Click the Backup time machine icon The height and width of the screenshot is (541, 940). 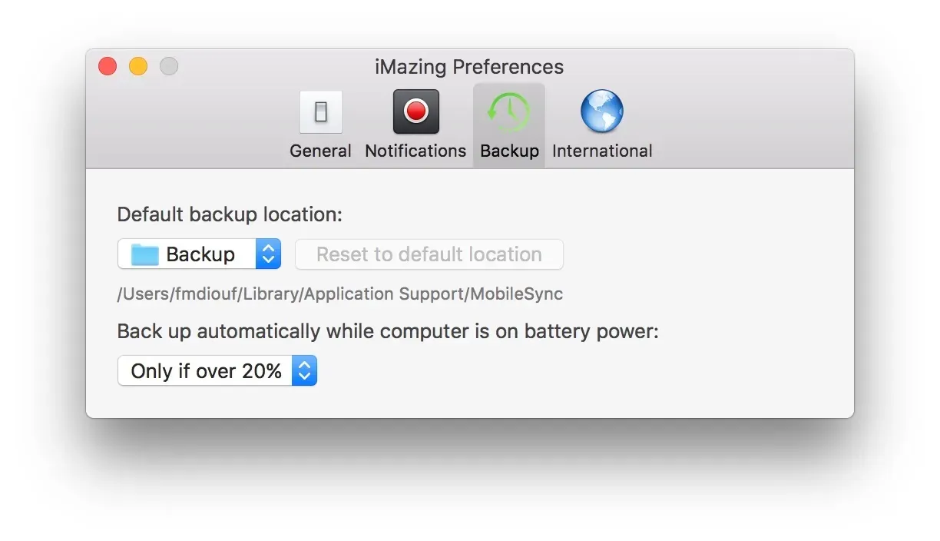pos(508,111)
